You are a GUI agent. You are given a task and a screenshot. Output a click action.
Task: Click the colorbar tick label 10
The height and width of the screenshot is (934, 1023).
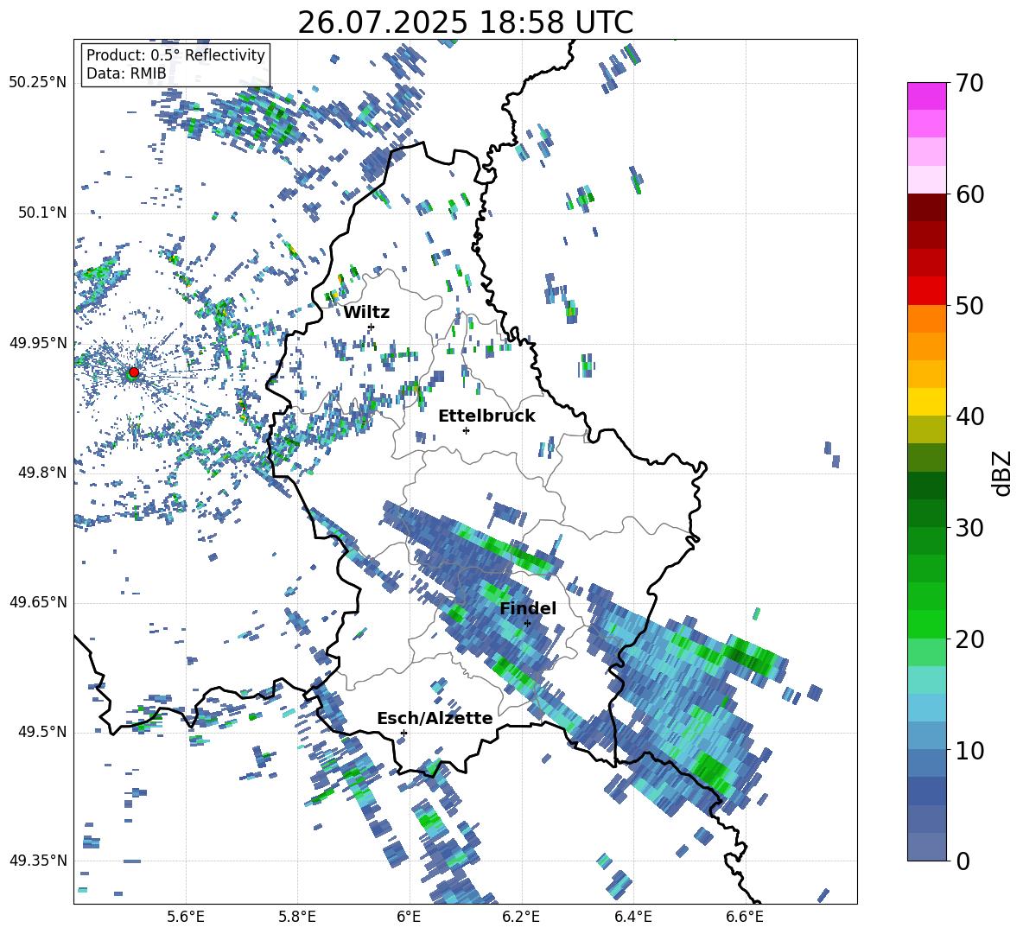click(969, 750)
